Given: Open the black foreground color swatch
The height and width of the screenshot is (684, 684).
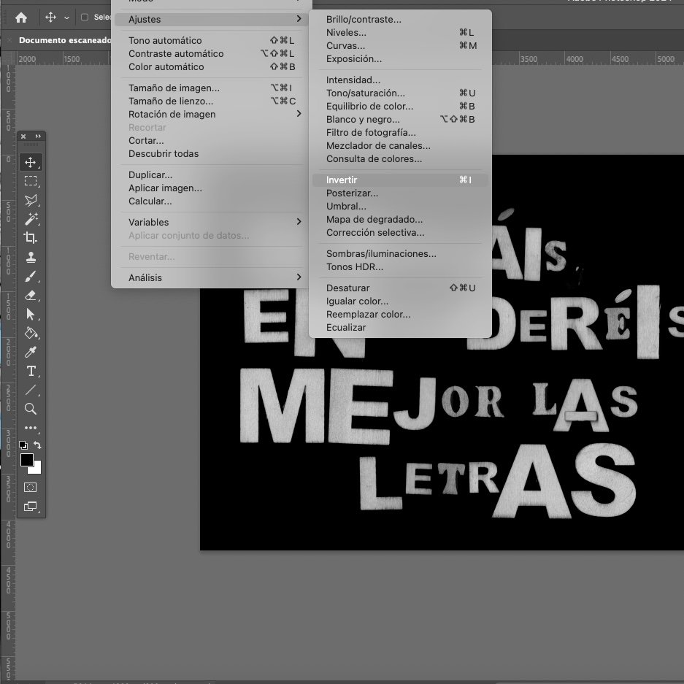Looking at the screenshot, I should click(x=26, y=460).
